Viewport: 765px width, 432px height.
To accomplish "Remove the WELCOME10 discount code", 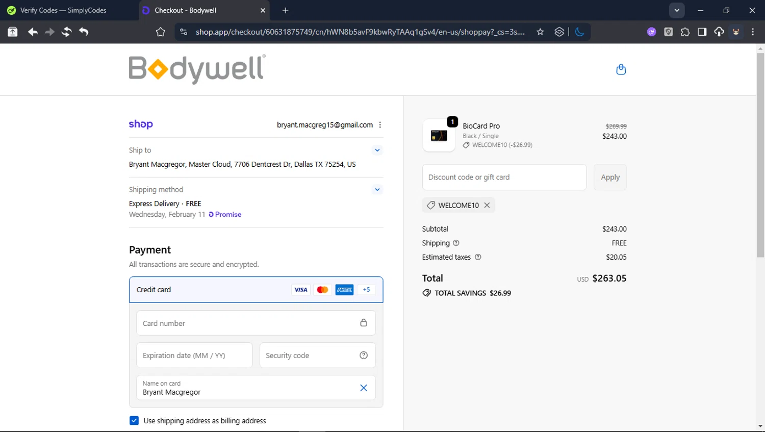I will click(487, 205).
